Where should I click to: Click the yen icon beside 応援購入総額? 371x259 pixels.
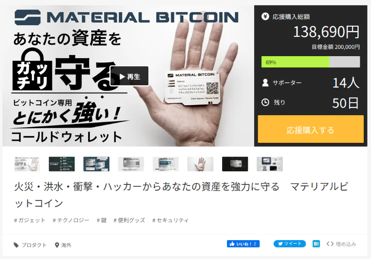pos(265,16)
